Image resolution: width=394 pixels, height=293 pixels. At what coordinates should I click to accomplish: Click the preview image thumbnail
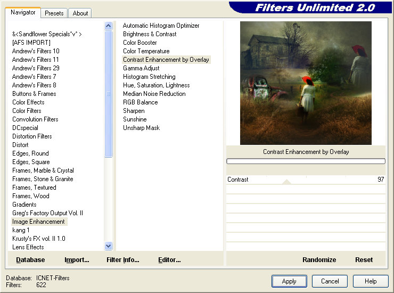pyautogui.click(x=306, y=83)
